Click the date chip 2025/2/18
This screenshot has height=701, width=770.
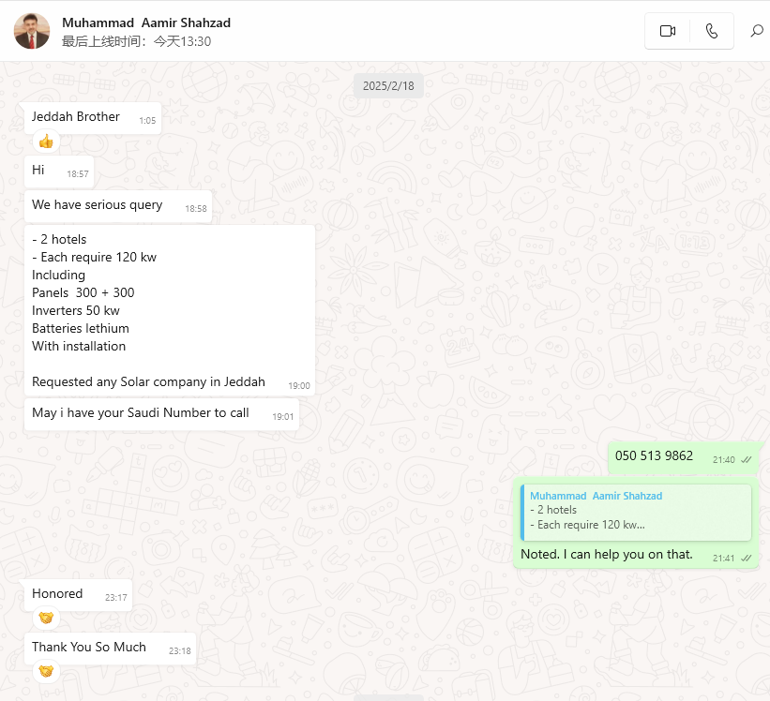tap(388, 86)
